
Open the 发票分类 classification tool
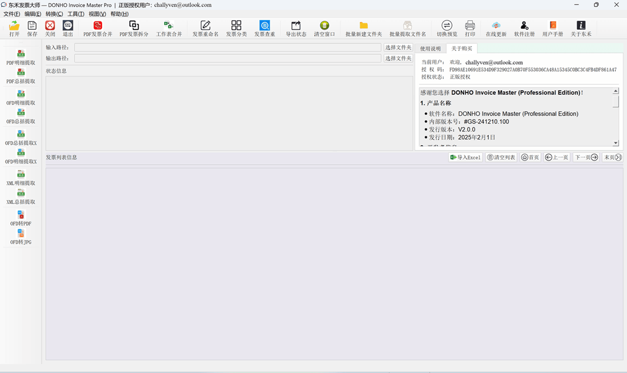(x=236, y=29)
